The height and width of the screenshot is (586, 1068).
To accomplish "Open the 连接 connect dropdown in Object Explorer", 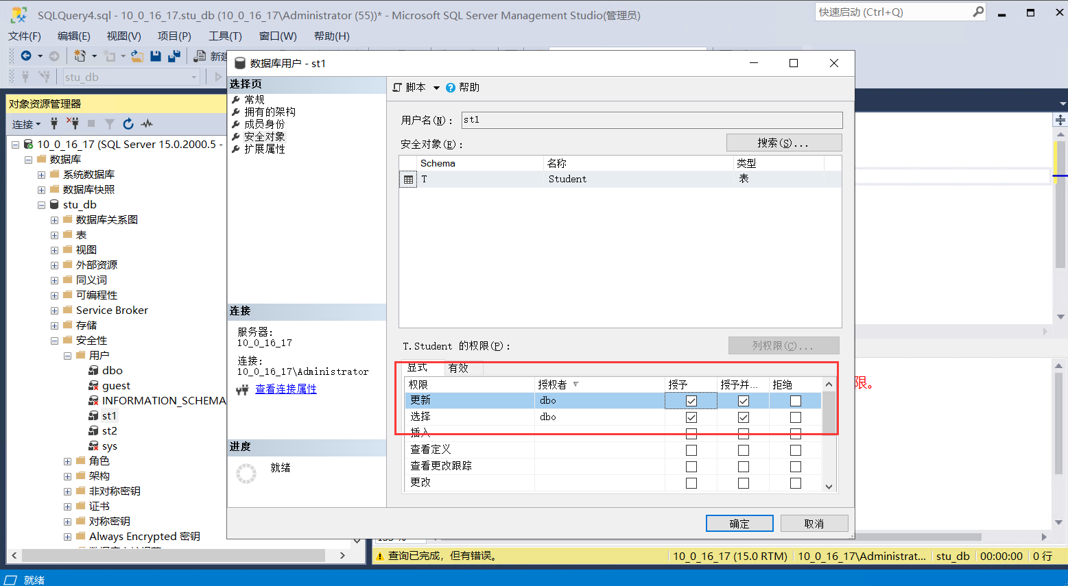I will 27,124.
